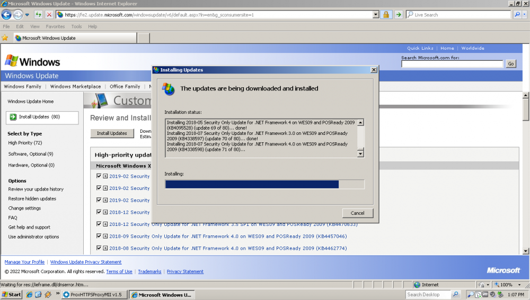Click the Search Desktop taskbar field
Screen dimensions: 530x300
428,295
